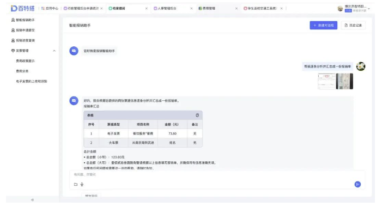
Task: Open 应用中心 app center
Action: (50, 8)
